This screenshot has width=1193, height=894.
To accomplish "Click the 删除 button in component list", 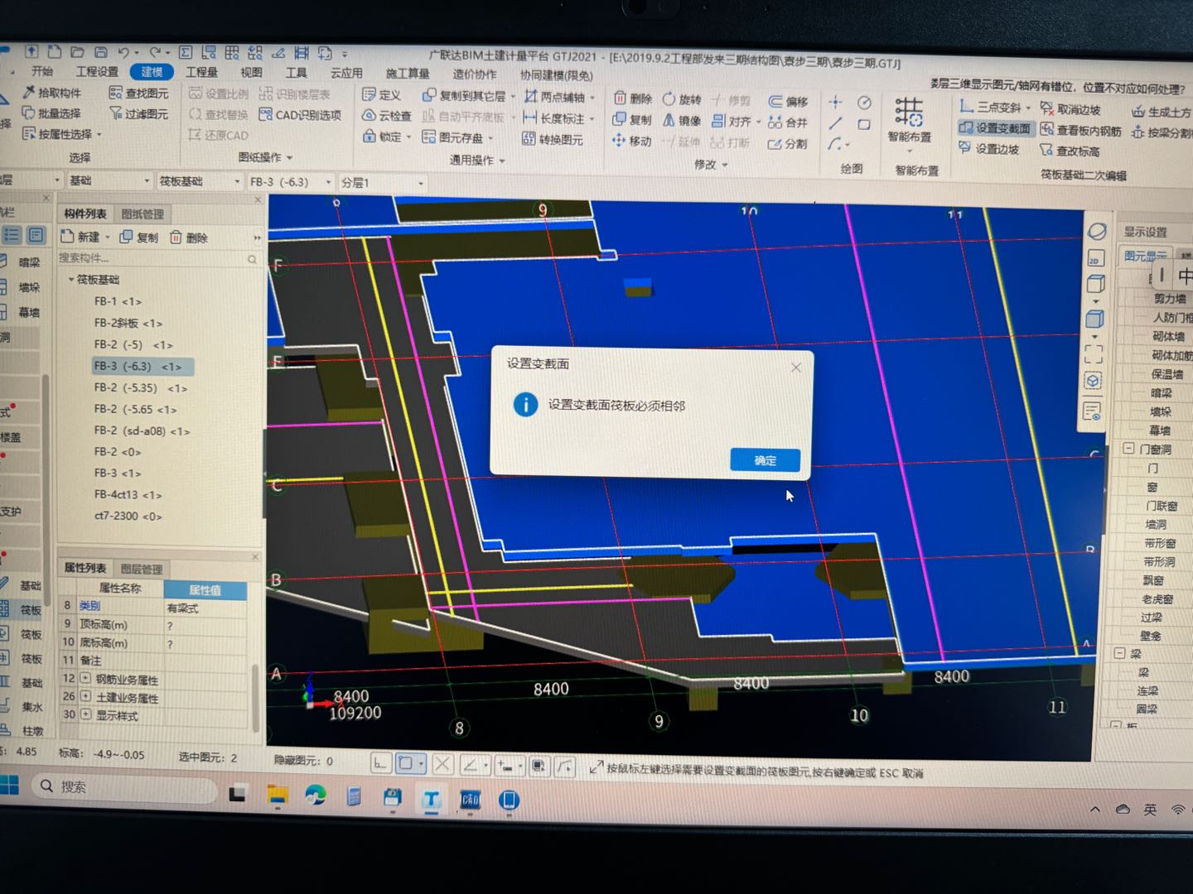I will click(189, 238).
